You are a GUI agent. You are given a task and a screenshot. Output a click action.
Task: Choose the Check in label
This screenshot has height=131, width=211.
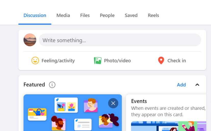[177, 61]
